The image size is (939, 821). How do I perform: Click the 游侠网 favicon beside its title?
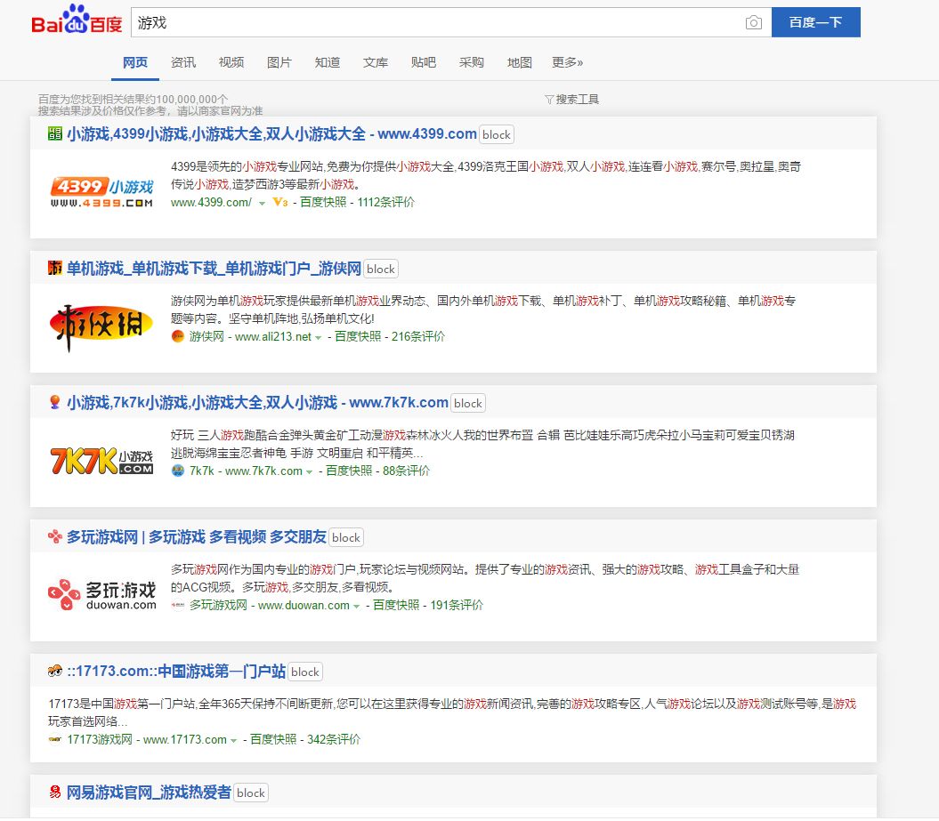pyautogui.click(x=55, y=268)
